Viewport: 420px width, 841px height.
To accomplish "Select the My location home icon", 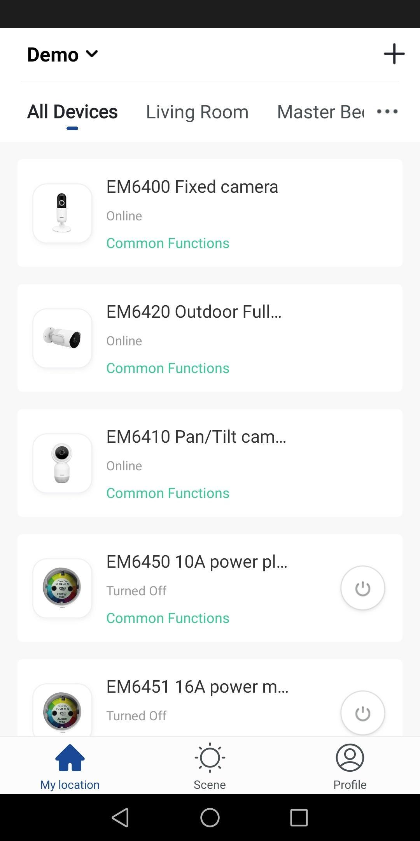I will pos(70,757).
